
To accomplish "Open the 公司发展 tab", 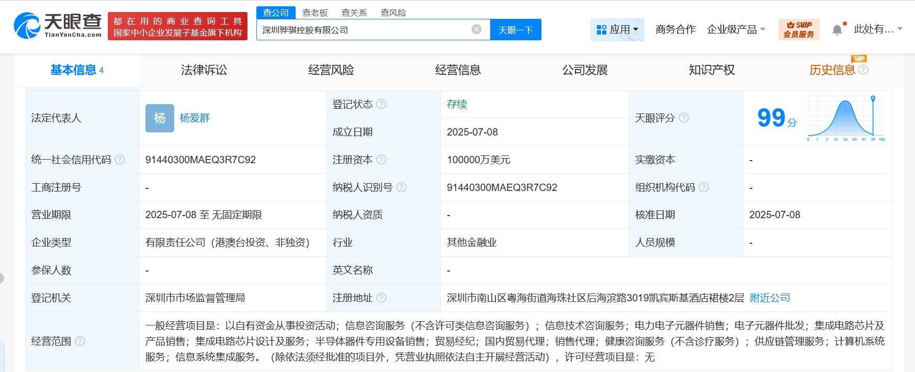I will pyautogui.click(x=585, y=70).
